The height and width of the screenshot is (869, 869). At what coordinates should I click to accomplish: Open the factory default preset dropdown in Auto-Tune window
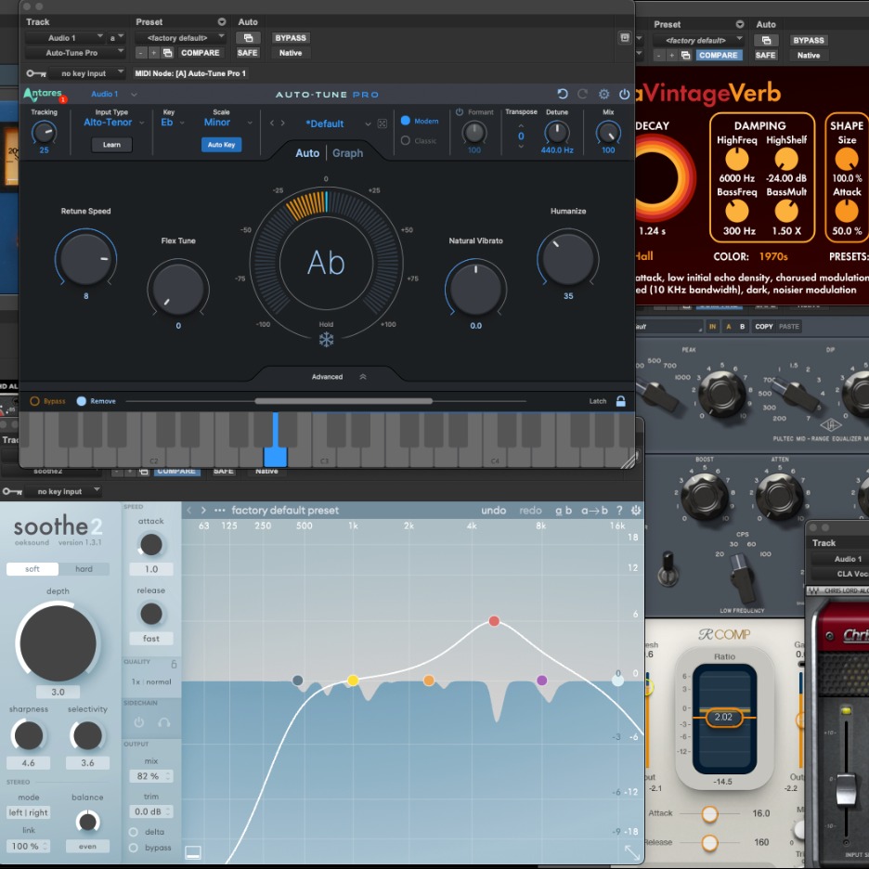tap(181, 38)
